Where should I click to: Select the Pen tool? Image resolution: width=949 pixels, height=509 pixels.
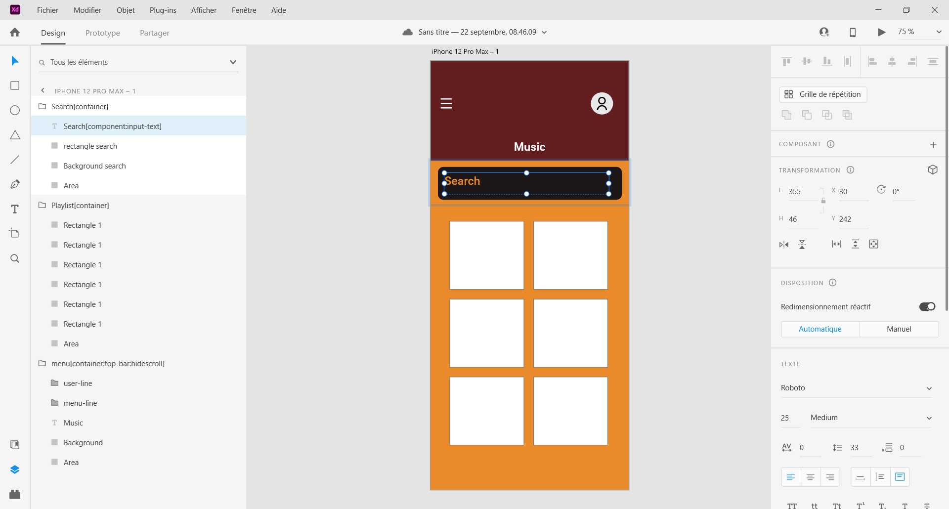15,184
